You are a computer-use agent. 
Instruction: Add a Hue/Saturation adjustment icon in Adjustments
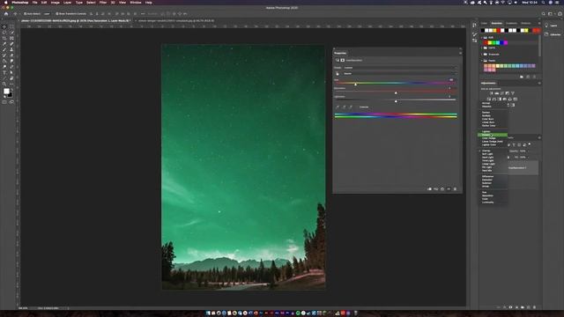pyautogui.click(x=489, y=100)
